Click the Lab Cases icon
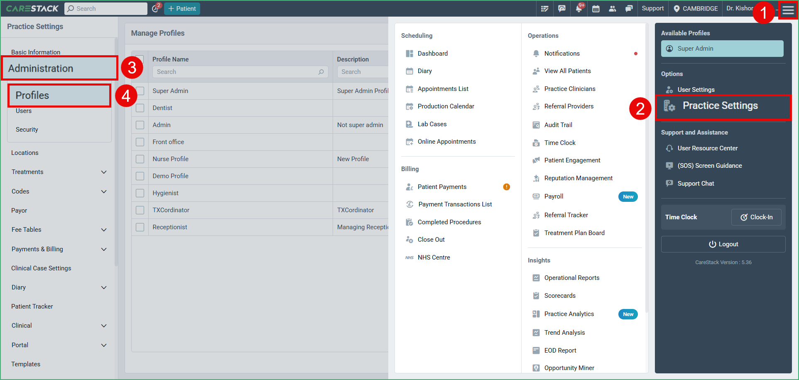The width and height of the screenshot is (799, 380). [409, 124]
